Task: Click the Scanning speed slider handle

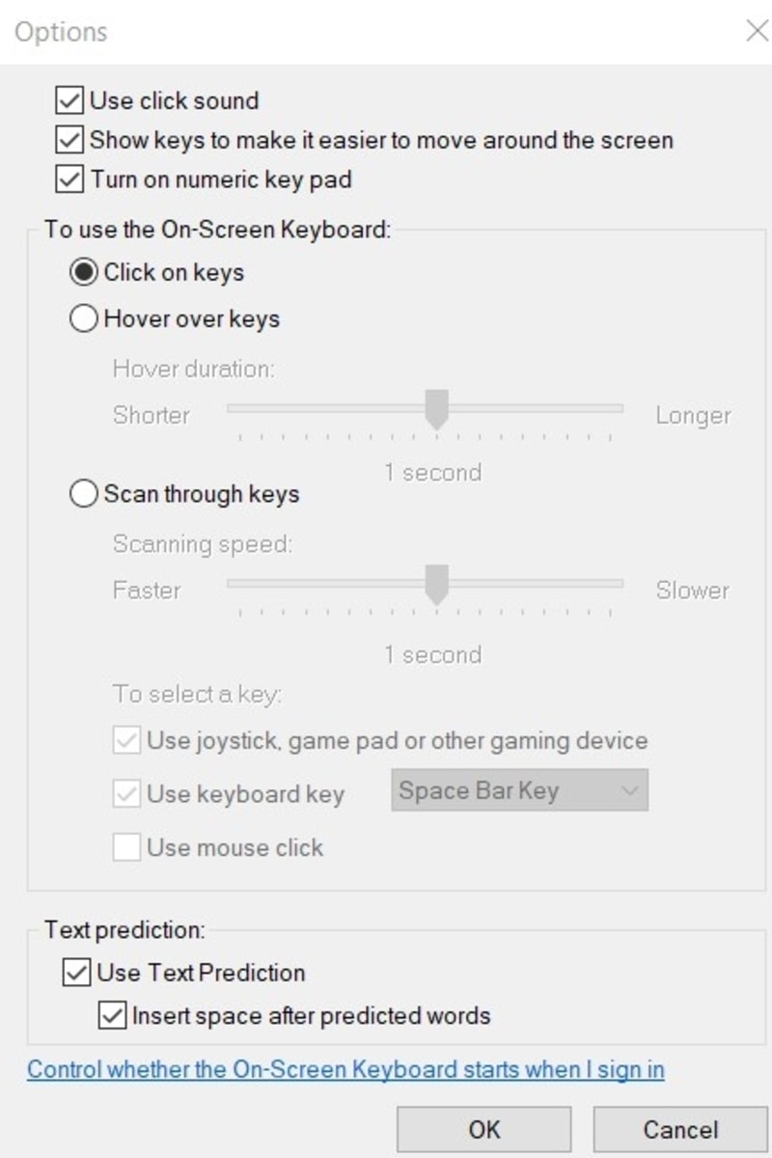Action: [434, 583]
